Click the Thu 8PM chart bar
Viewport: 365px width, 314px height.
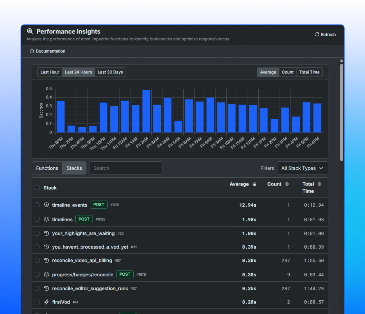click(82, 130)
